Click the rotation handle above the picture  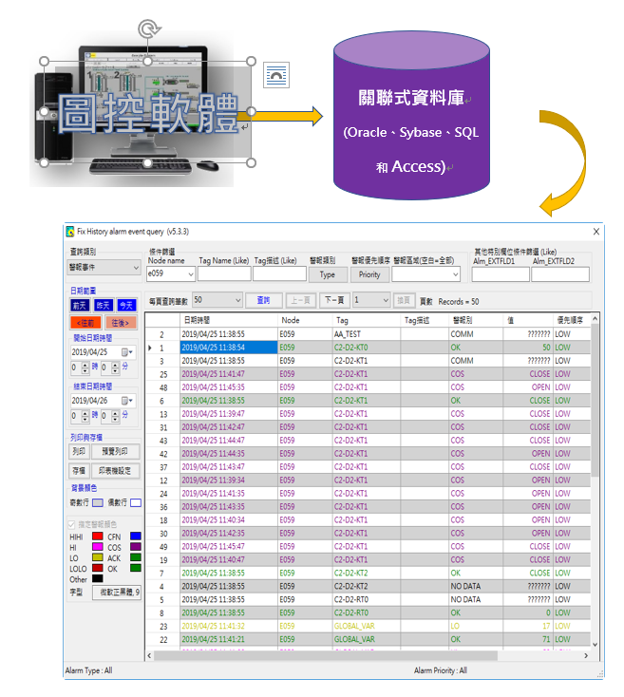147,28
